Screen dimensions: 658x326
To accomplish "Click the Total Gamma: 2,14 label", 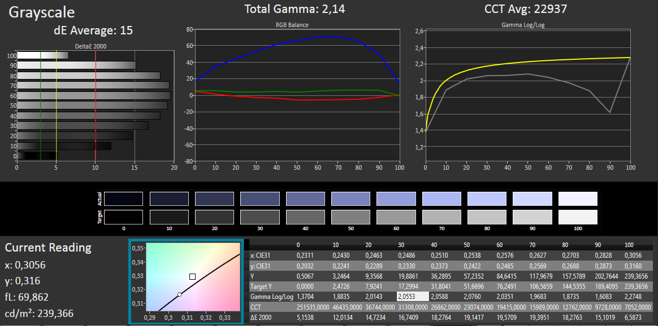I will pyautogui.click(x=295, y=9).
